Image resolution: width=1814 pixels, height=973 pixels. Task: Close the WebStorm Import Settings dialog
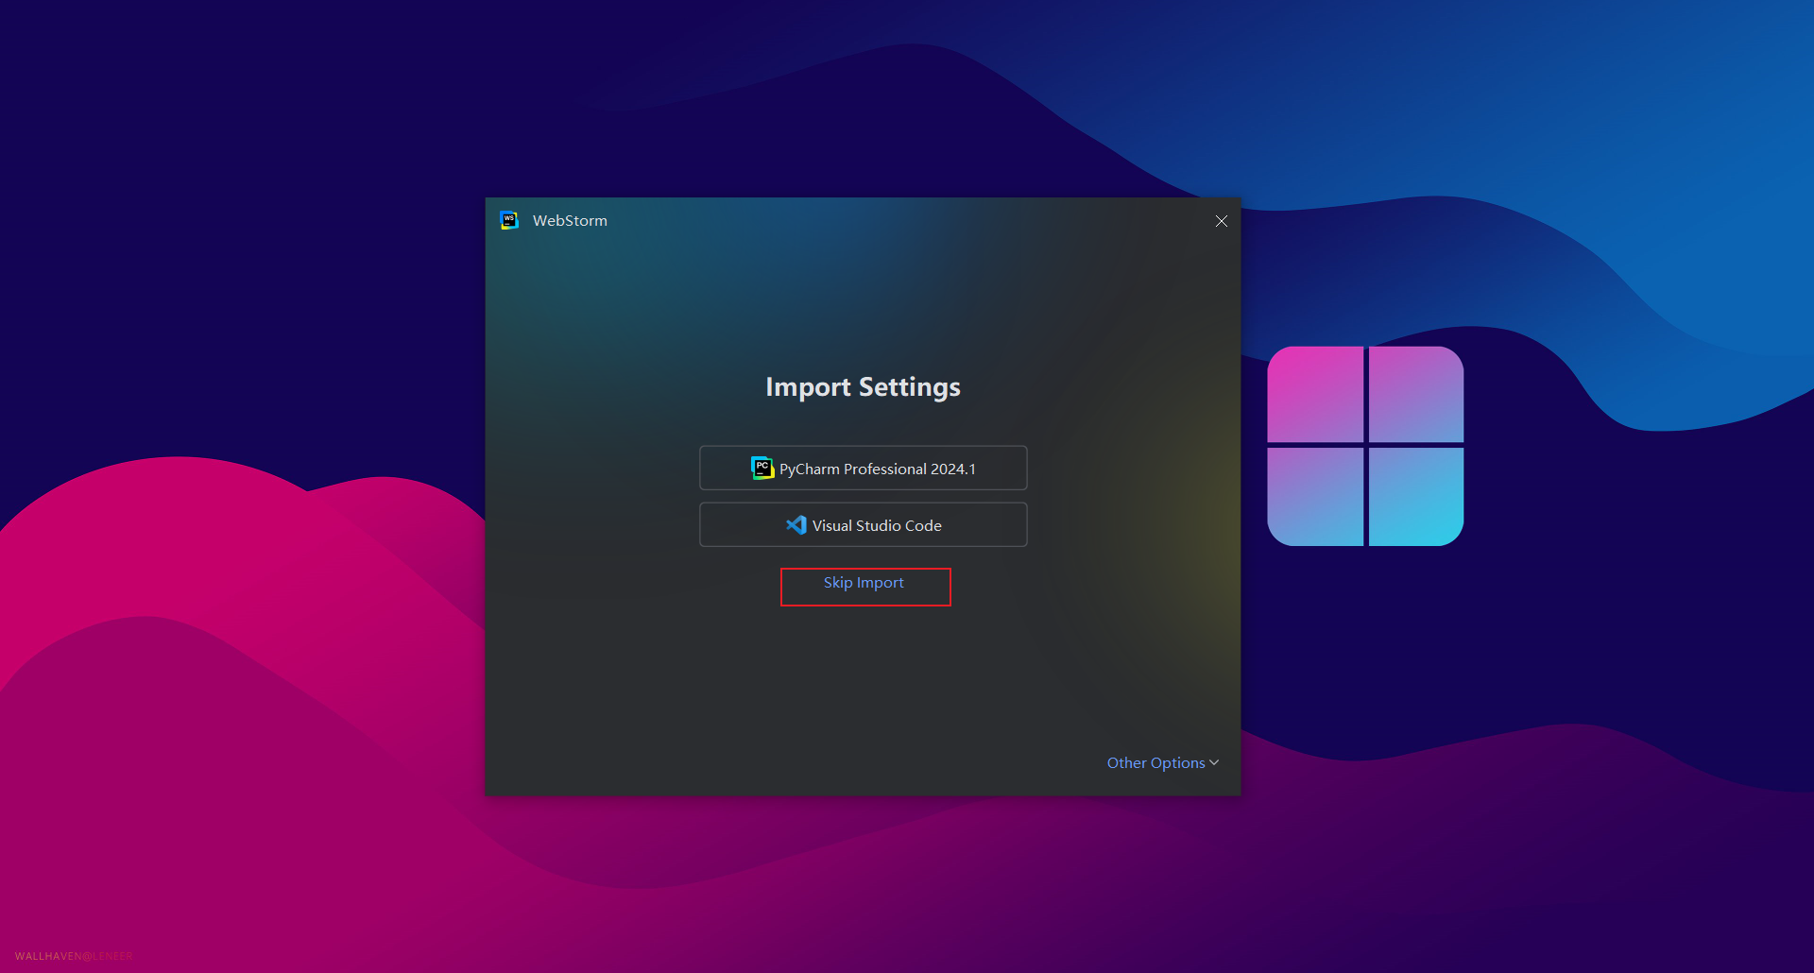point(1222,221)
